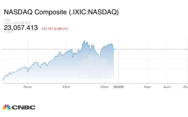Select the 1 Year range label
The image size is (188, 117).
point(8,32)
